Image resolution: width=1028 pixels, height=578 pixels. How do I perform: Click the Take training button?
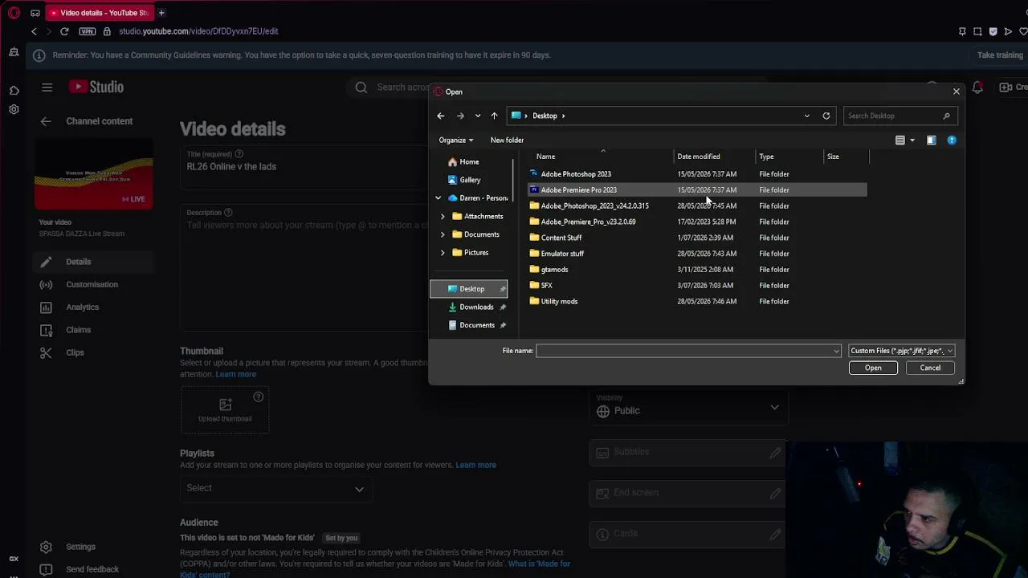pos(1000,55)
